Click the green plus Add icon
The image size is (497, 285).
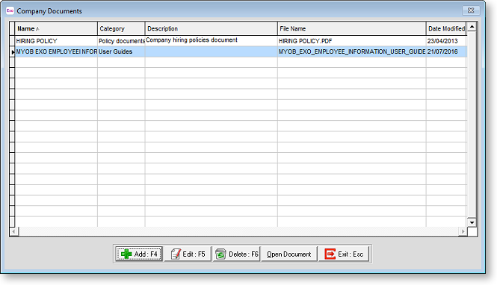coord(126,254)
